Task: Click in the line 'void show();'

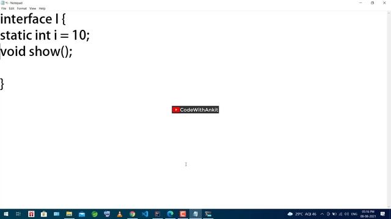Action: click(37, 52)
